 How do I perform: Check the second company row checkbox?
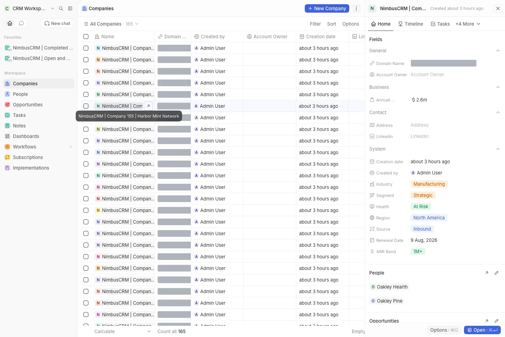[x=86, y=60]
